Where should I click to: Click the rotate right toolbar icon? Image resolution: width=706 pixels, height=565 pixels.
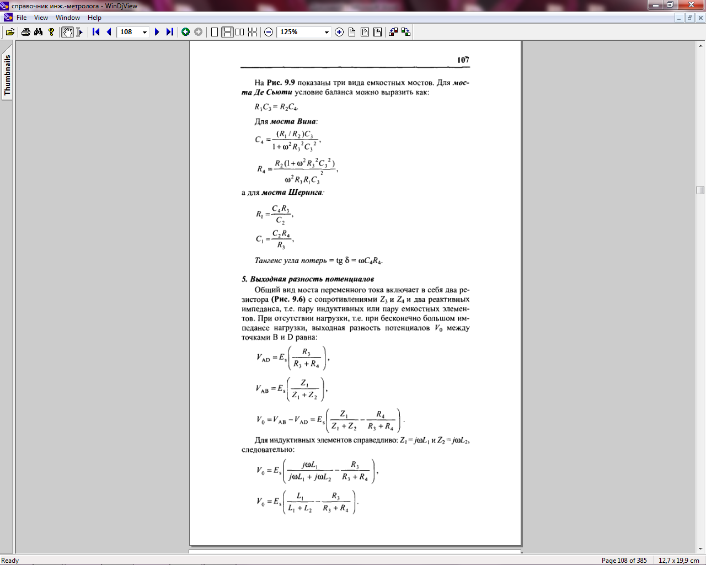[x=406, y=32]
